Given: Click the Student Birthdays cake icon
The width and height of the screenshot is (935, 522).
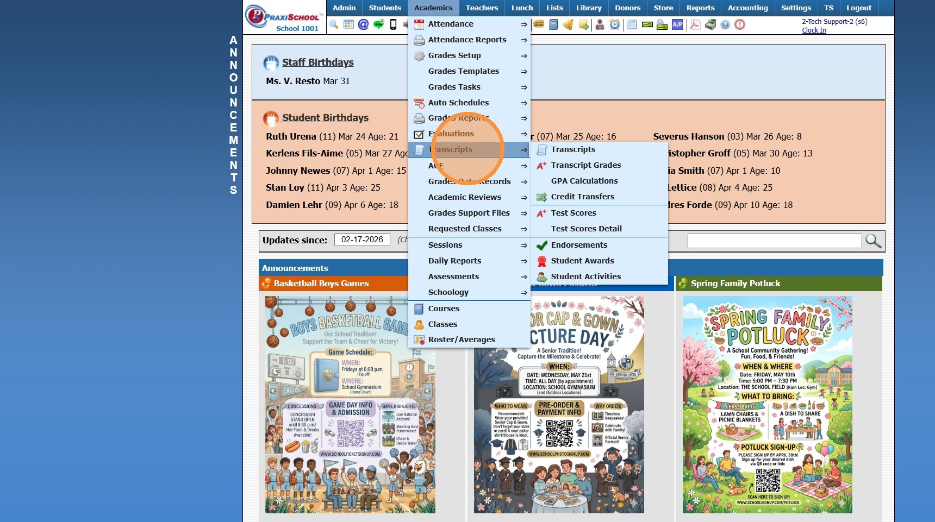Looking at the screenshot, I should (x=271, y=118).
